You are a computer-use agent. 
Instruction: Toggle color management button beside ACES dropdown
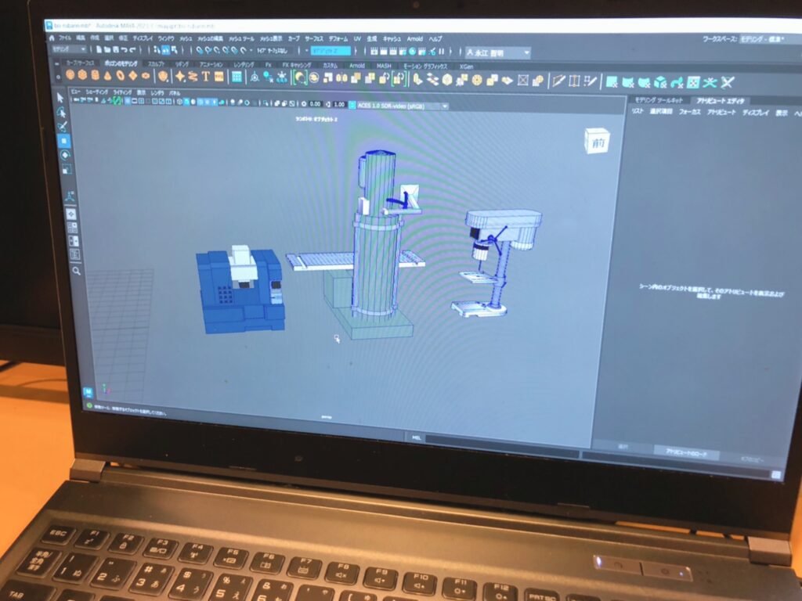[x=352, y=105]
